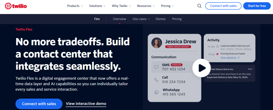Click the SKU: 14159A, 15954A, 49561A text
Image resolution: width=273 pixels, height=110 pixels.
click(236, 49)
